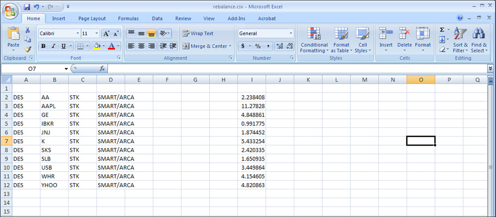
Task: Increase the cell indent
Action: pos(173,46)
